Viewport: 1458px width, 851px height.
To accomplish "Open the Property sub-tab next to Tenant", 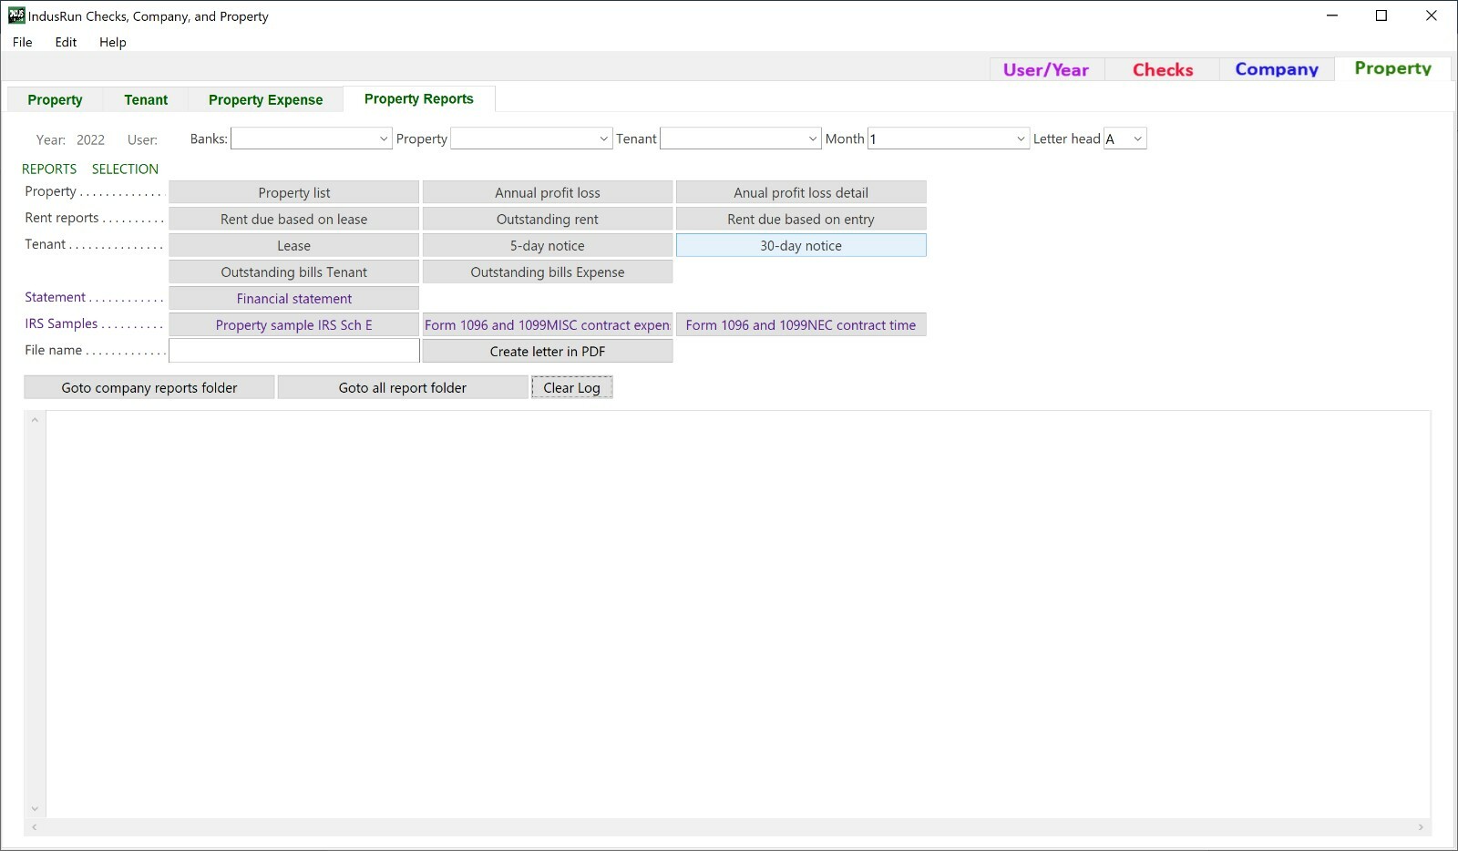I will pyautogui.click(x=55, y=99).
